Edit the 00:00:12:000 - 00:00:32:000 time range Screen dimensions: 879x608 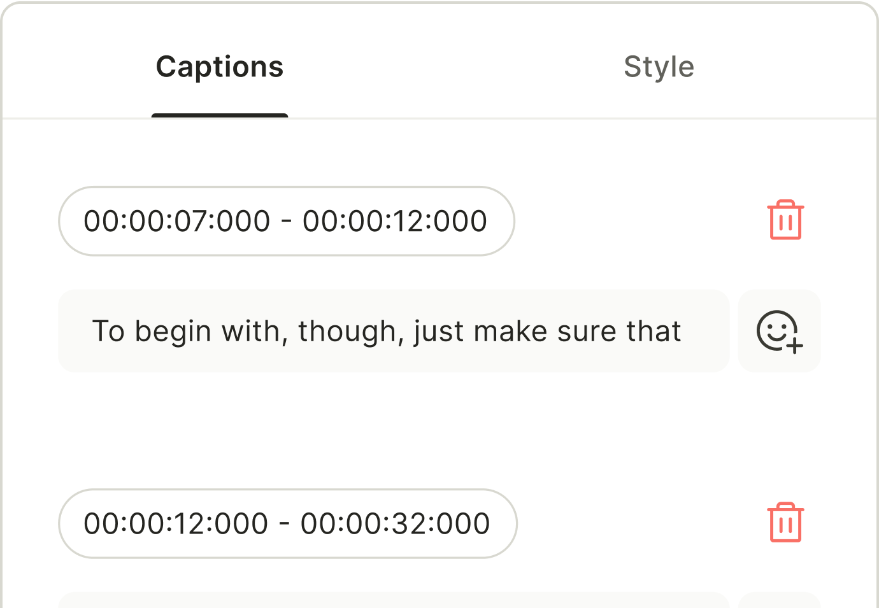pos(287,523)
